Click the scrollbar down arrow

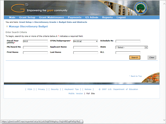164,120
